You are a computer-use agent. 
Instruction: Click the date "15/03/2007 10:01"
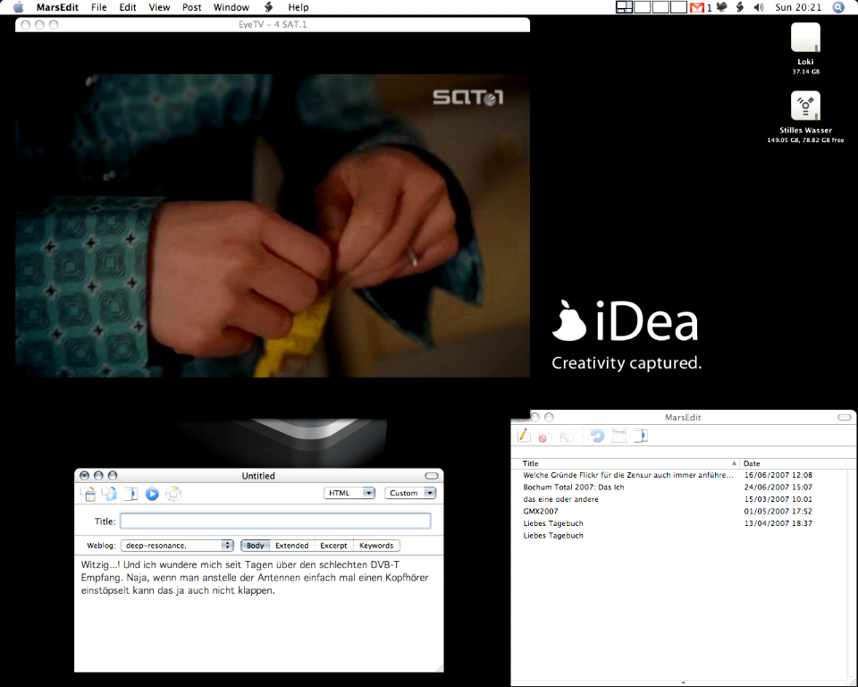[778, 499]
